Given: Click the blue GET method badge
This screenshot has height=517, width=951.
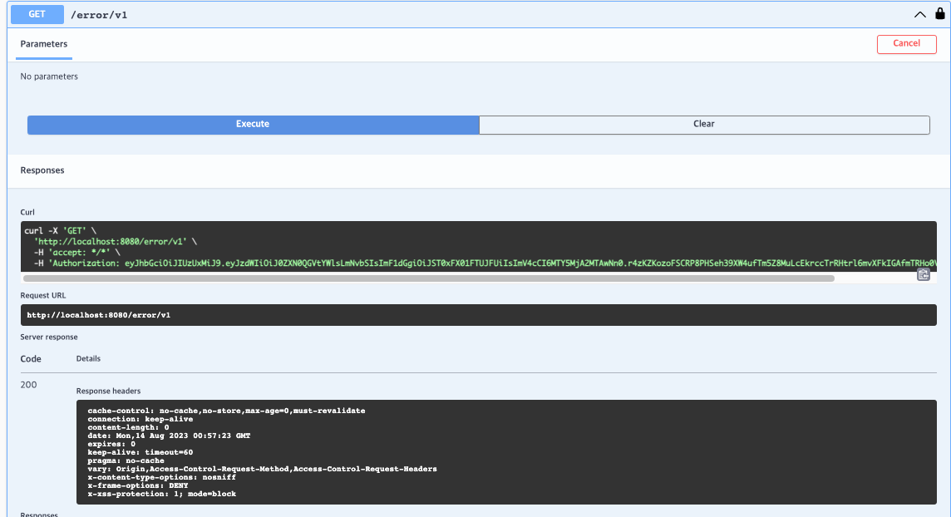Looking at the screenshot, I should pos(37,15).
